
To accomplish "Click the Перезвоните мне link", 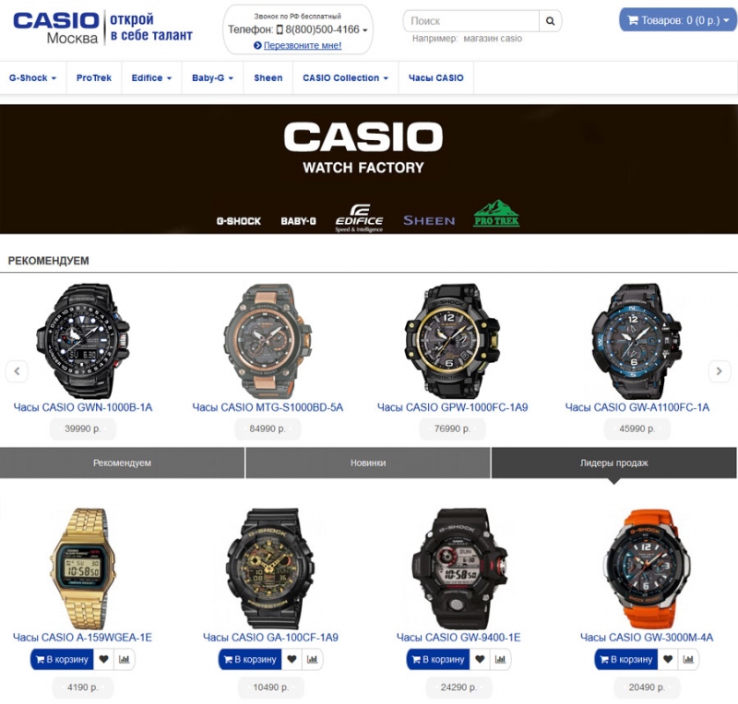I will point(303,46).
